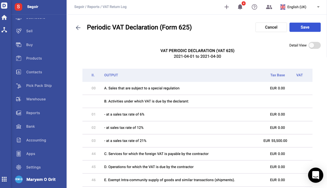Image resolution: width=327 pixels, height=188 pixels.
Task: Open the Bank module
Action: click(30, 126)
